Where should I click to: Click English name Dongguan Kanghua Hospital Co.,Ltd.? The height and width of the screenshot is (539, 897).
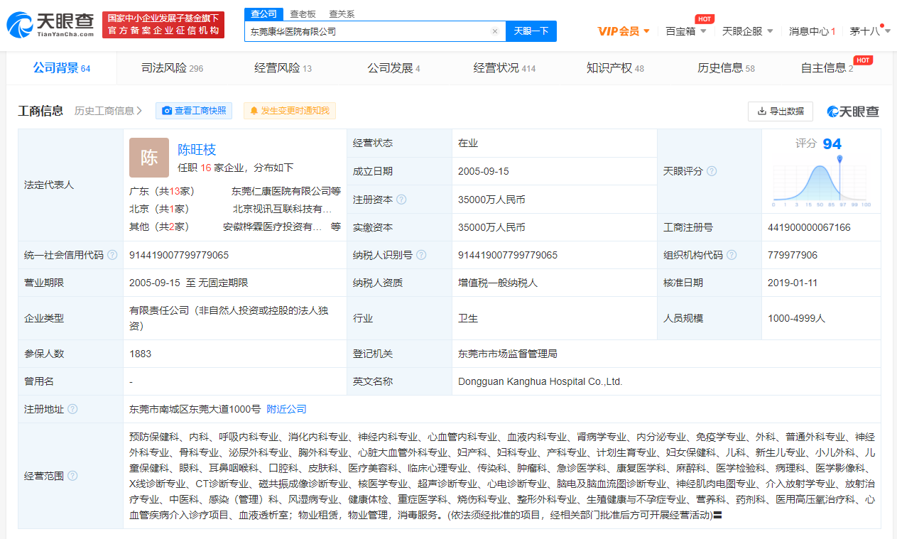540,381
